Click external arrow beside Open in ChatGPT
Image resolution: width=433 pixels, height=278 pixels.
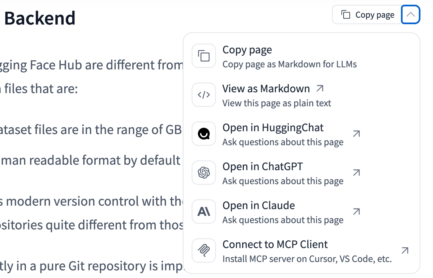tap(357, 173)
